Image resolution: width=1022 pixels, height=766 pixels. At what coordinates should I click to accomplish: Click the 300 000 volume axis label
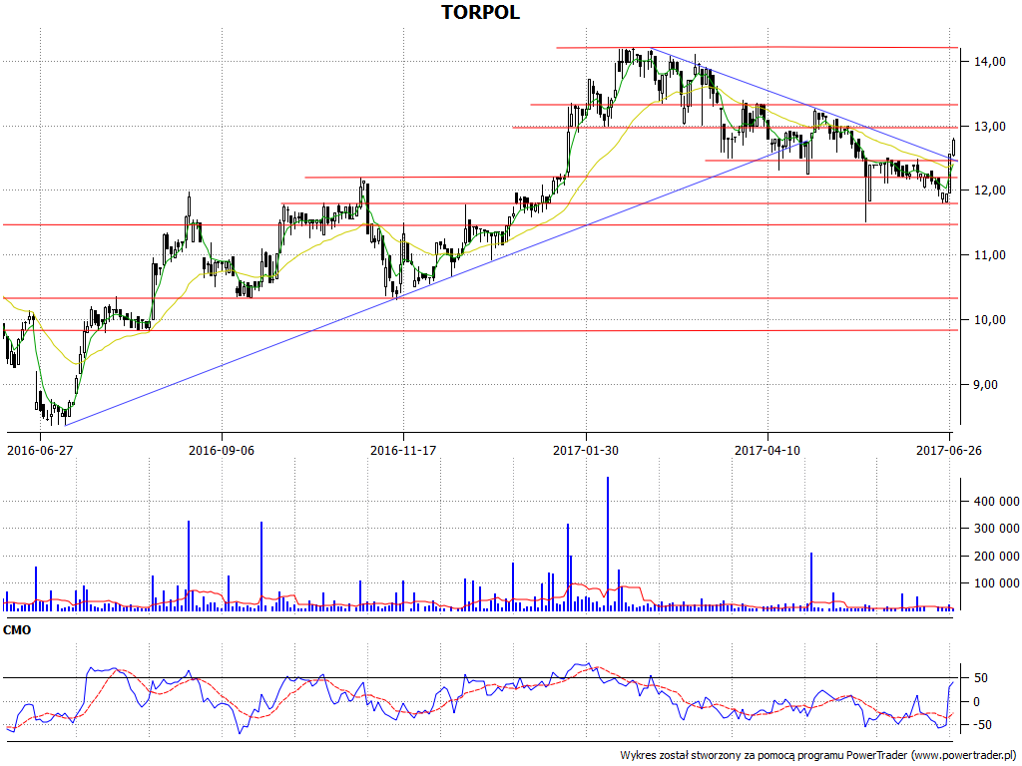pos(997,529)
